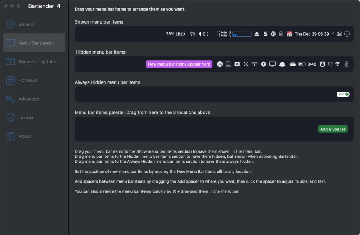Click the 78% battery charging item
Screen dimensions: 360x235
(175, 34)
